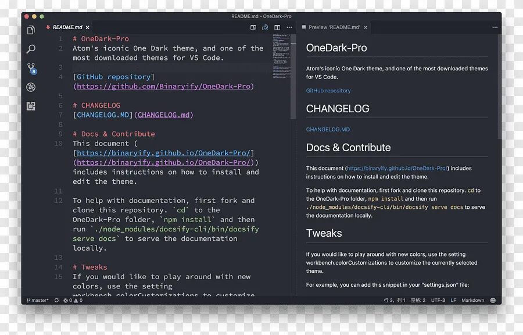Change indentation via 空格: 2 status item
This screenshot has width=523, height=335.
[x=418, y=300]
